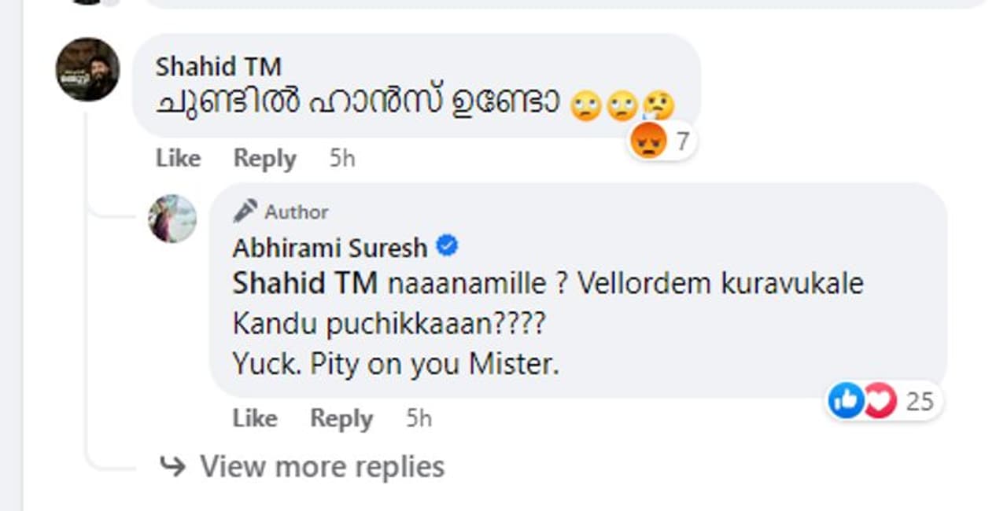The height and width of the screenshot is (511, 1007).
Task: Click the blue verified badge icon
Action: 447,248
